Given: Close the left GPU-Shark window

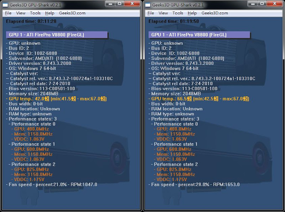Looking at the screenshot, I should click(x=132, y=4).
